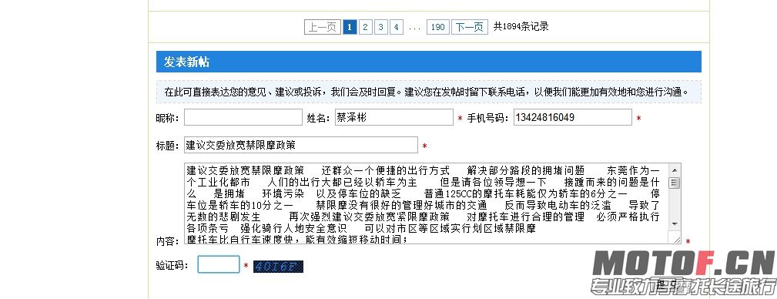Select page 1 in pagination

(350, 27)
